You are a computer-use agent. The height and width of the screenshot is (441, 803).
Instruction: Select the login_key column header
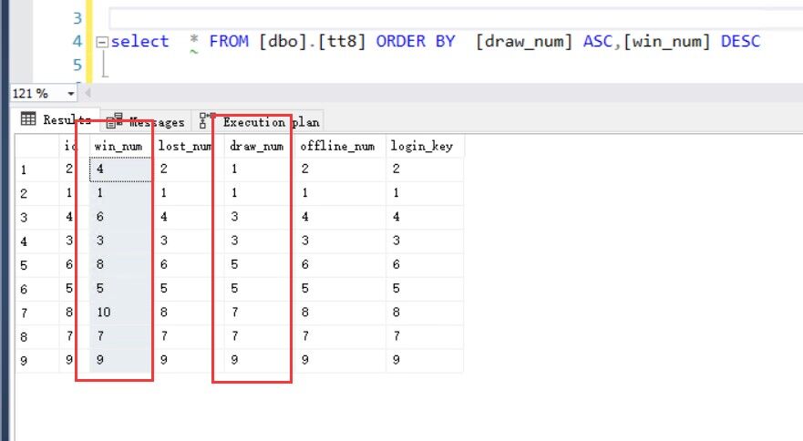pos(422,146)
